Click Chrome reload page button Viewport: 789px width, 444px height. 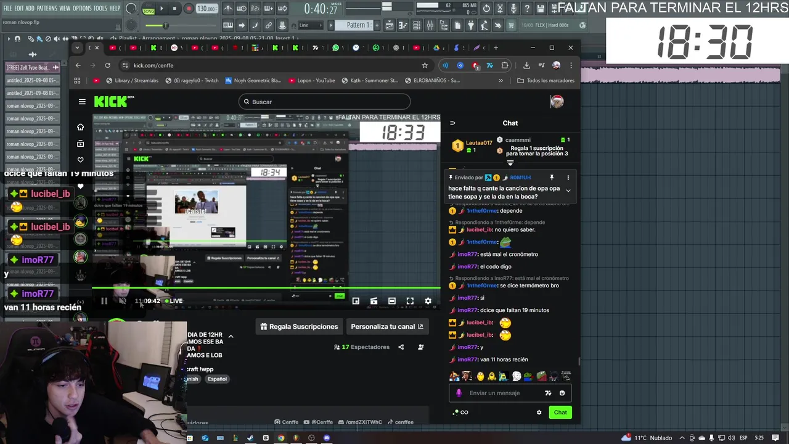pyautogui.click(x=108, y=65)
